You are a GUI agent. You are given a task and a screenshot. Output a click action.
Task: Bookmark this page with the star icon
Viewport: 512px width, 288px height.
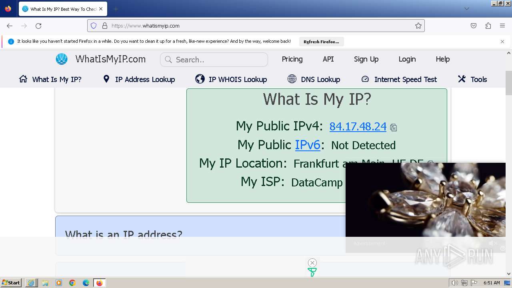(x=418, y=26)
